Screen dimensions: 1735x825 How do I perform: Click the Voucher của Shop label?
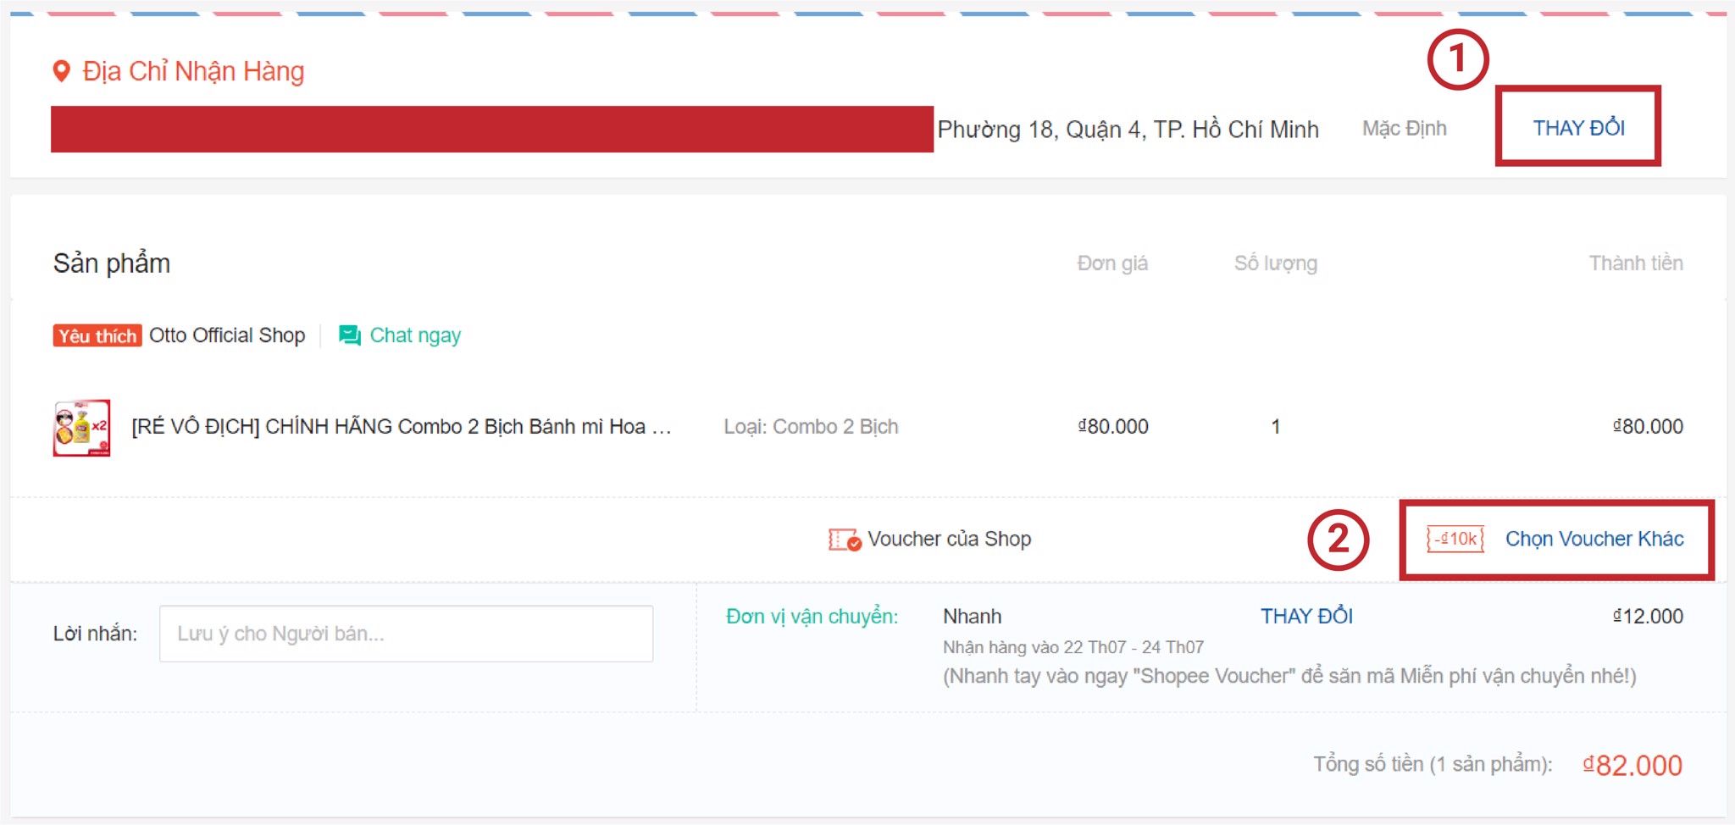(949, 539)
